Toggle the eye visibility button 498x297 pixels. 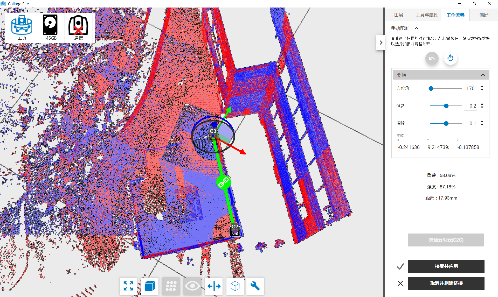tap(192, 286)
